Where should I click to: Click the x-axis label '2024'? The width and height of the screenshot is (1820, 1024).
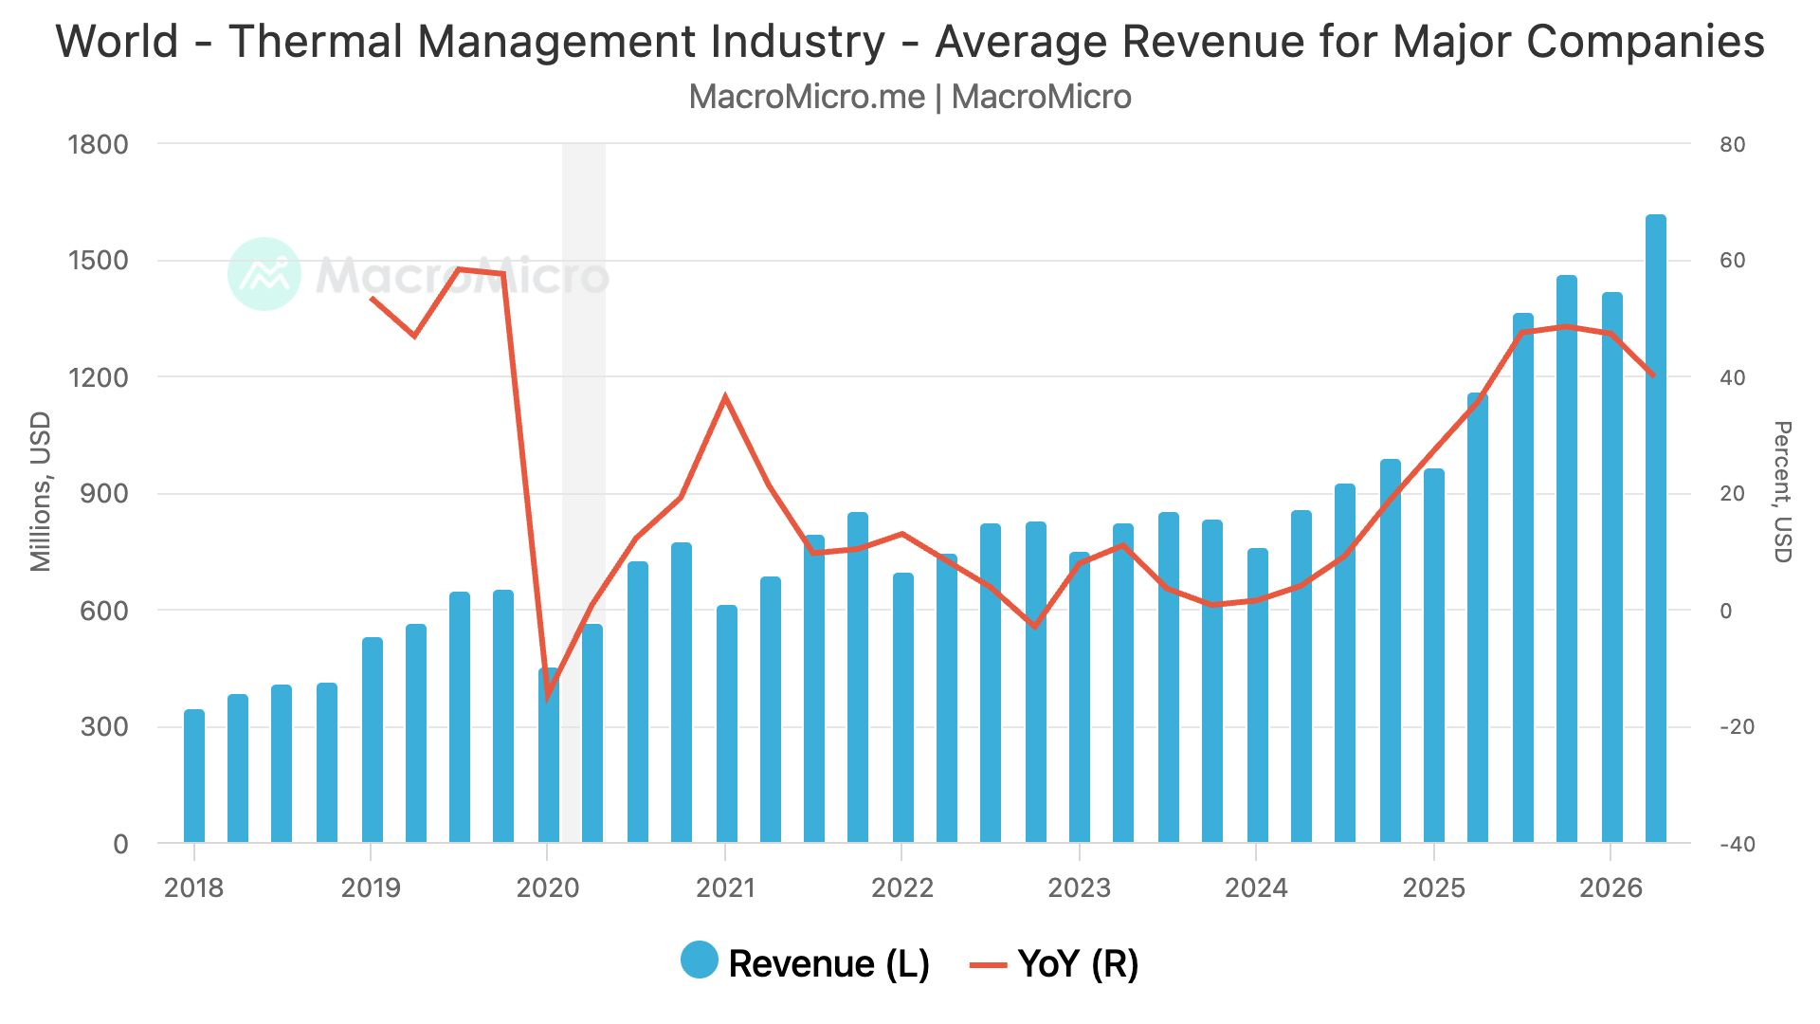[x=1257, y=888]
